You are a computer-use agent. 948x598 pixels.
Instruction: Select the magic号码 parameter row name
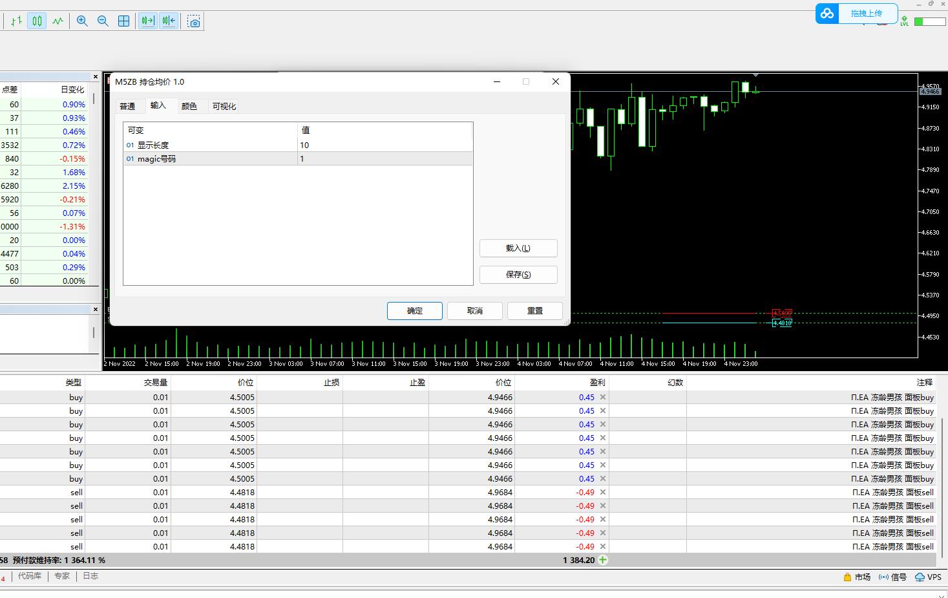pyautogui.click(x=156, y=158)
